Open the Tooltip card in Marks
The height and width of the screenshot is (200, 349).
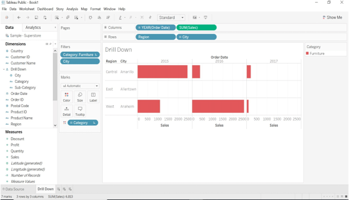pyautogui.click(x=80, y=111)
